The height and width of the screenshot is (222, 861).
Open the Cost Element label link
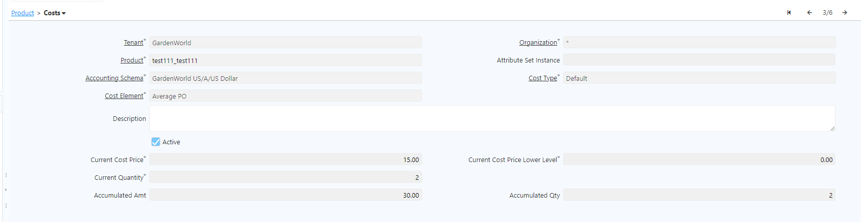pyautogui.click(x=124, y=96)
